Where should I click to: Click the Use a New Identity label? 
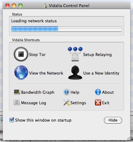101,73
